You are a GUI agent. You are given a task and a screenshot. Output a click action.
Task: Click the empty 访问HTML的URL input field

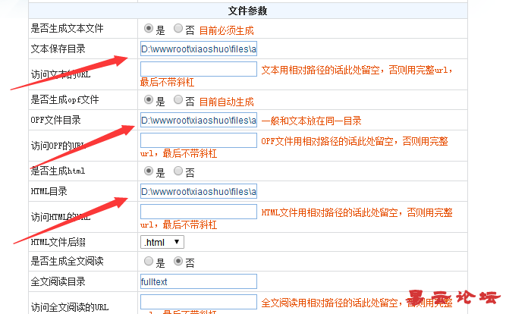click(199, 212)
